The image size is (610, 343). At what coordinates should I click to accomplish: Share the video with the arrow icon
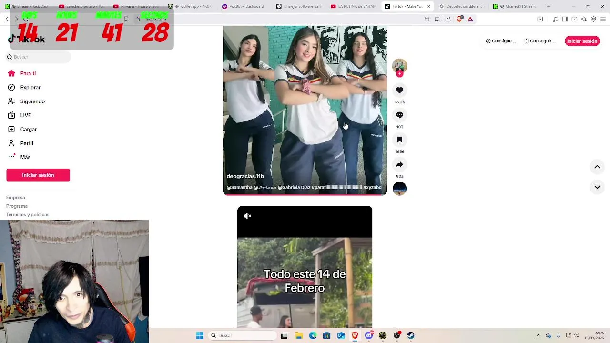399,164
